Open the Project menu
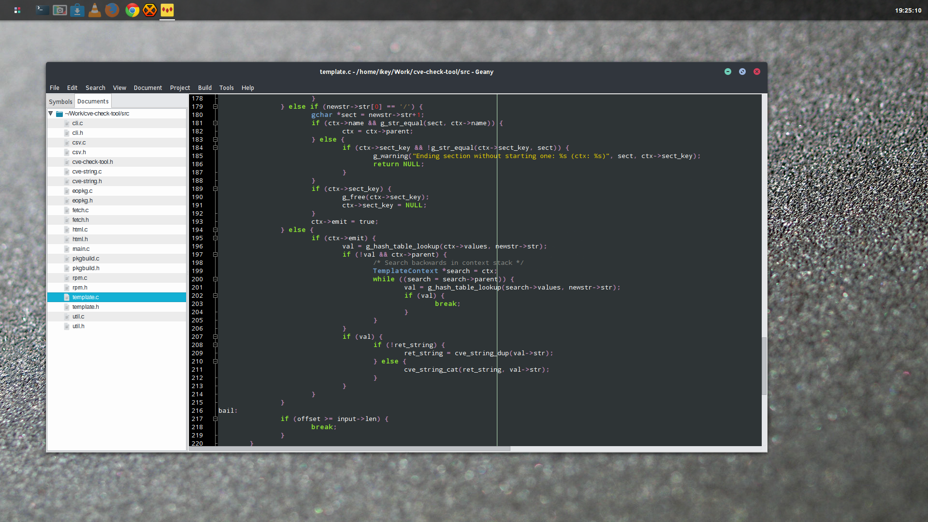 tap(180, 88)
